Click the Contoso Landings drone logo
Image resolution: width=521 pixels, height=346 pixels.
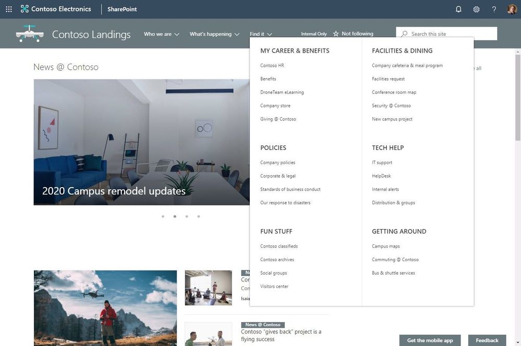pyautogui.click(x=30, y=33)
